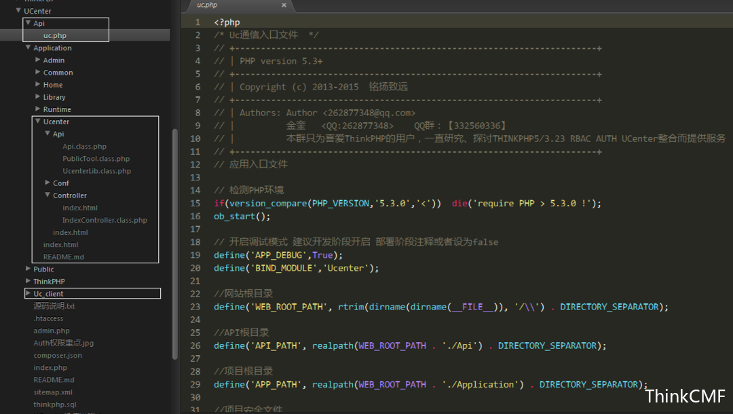Open admin.php file
This screenshot has width=733, height=414.
click(52, 331)
